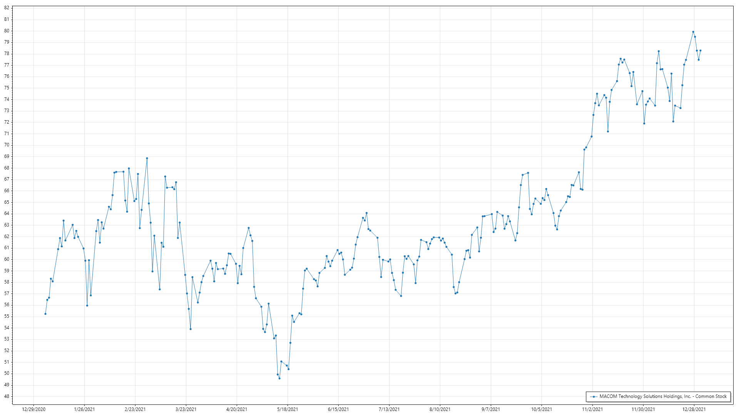Click the MACOM Technology Solutions legend label
The height and width of the screenshot is (416, 739).
pos(663,396)
